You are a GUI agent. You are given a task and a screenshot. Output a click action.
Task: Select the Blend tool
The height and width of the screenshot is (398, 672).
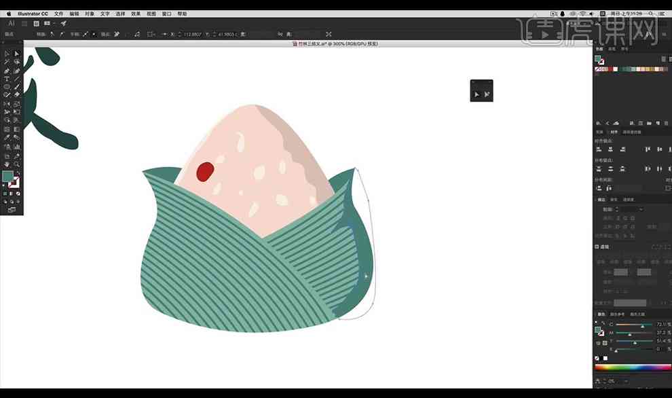coord(17,138)
